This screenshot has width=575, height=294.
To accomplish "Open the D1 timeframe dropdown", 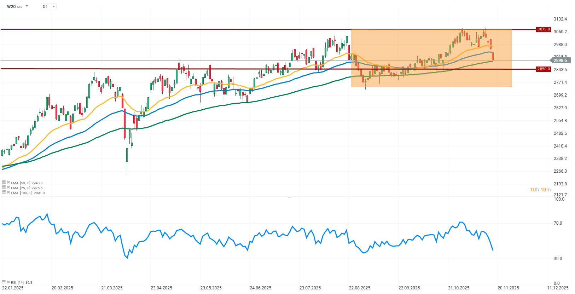I will click(x=49, y=6).
